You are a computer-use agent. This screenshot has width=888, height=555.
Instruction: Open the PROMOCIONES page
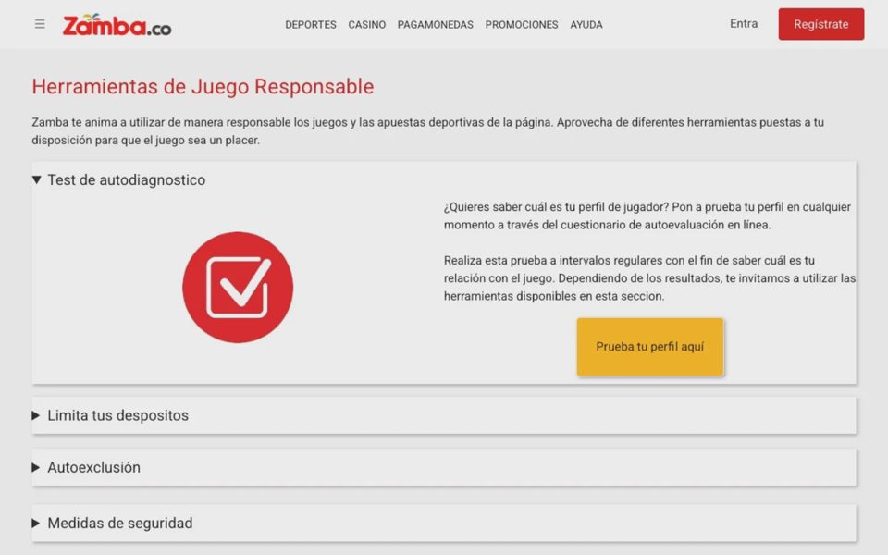coord(522,25)
